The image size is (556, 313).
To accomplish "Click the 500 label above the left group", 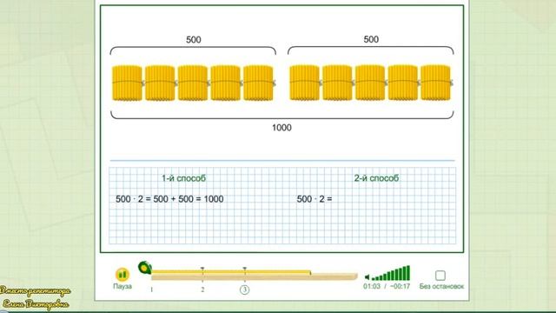I will click(194, 40).
